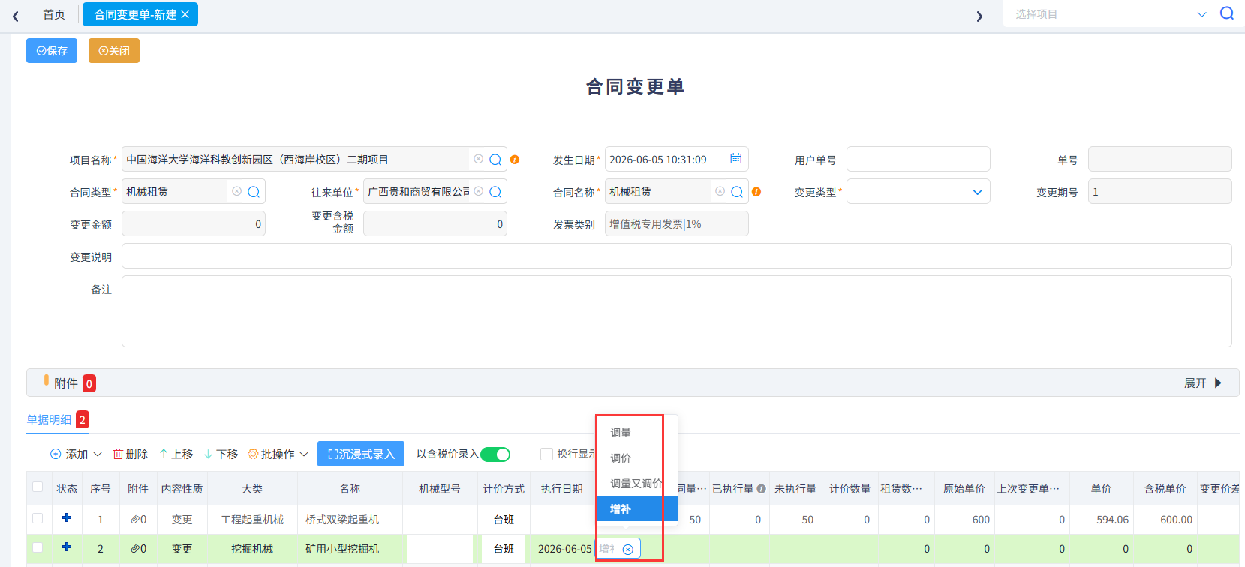This screenshot has height=567, width=1245.
Task: Switch to 首页 tab
Action: point(54,15)
